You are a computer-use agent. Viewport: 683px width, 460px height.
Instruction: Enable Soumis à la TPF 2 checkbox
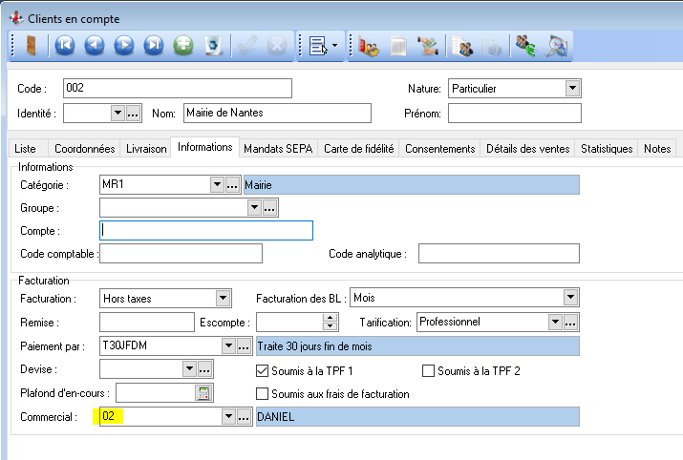click(x=429, y=369)
